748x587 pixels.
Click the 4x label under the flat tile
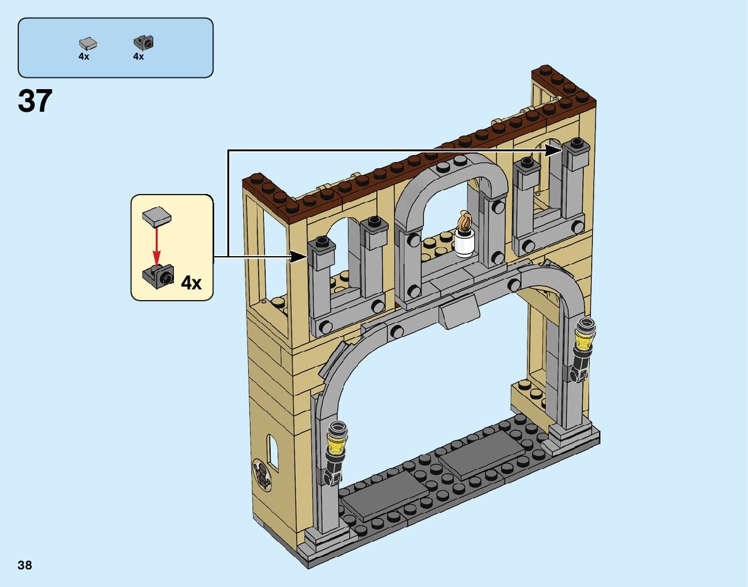point(84,57)
